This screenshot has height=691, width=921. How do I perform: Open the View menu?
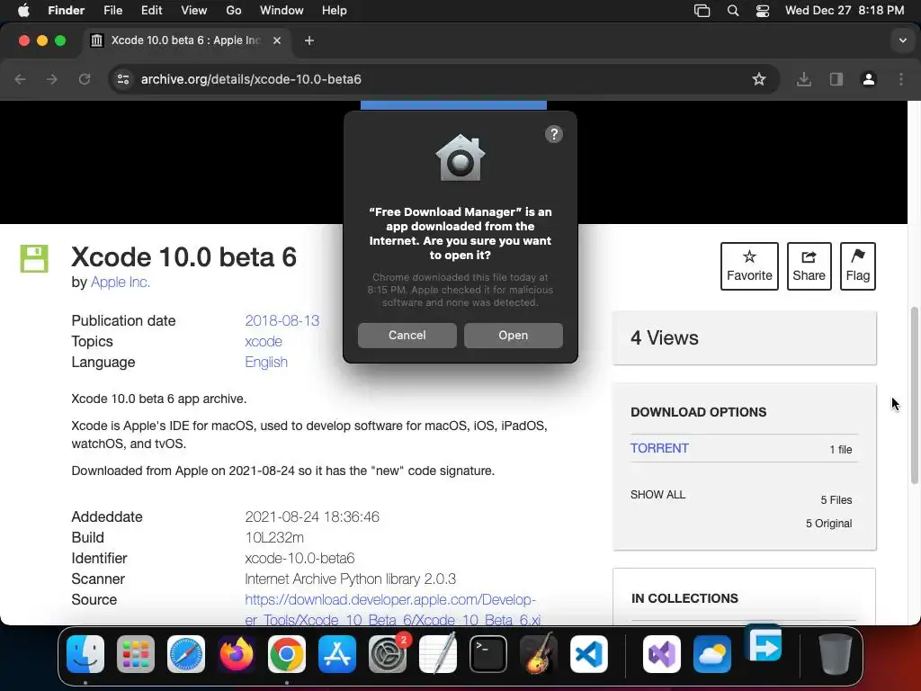[x=194, y=11]
